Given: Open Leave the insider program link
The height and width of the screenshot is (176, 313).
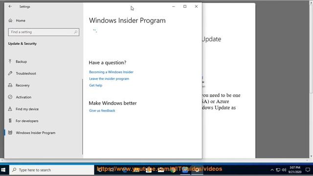Looking at the screenshot, I should (x=109, y=79).
